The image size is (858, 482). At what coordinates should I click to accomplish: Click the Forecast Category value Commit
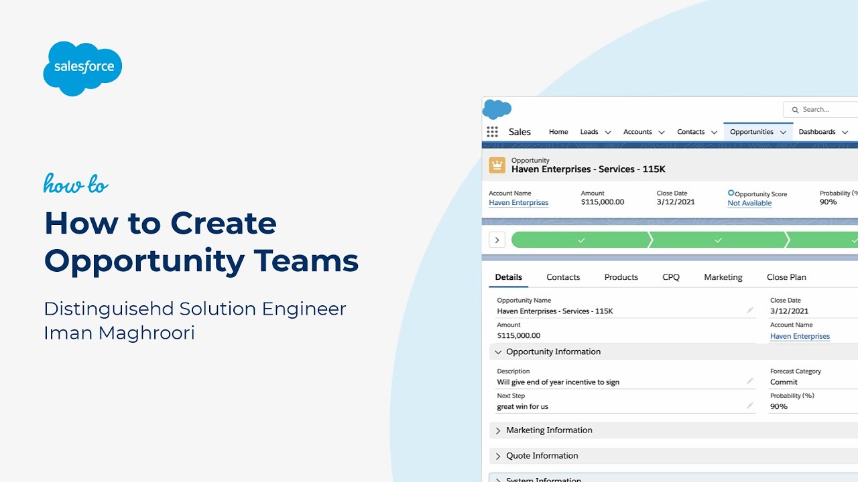coord(784,382)
